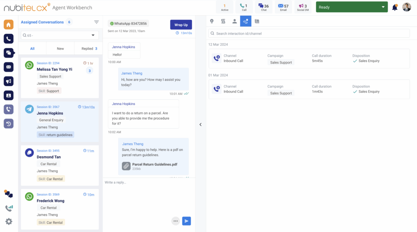This screenshot has height=232, width=417.
Task: Open the Ready status dropdown
Action: click(351, 7)
